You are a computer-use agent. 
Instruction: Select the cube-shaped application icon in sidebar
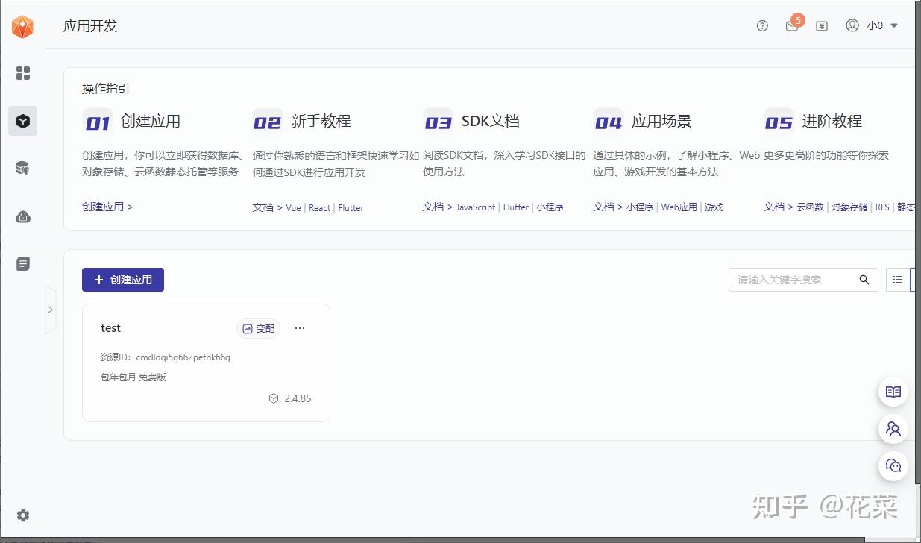click(22, 121)
